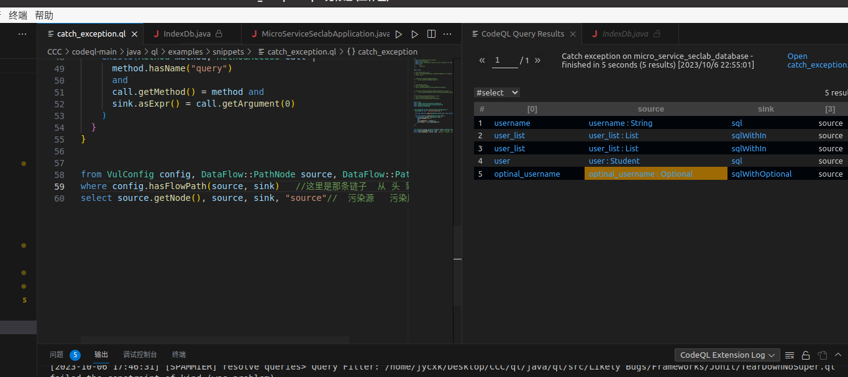Click the results page number field
The image size is (848, 377).
(x=505, y=61)
